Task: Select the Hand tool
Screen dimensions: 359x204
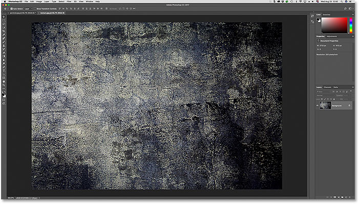Action: 4,81
